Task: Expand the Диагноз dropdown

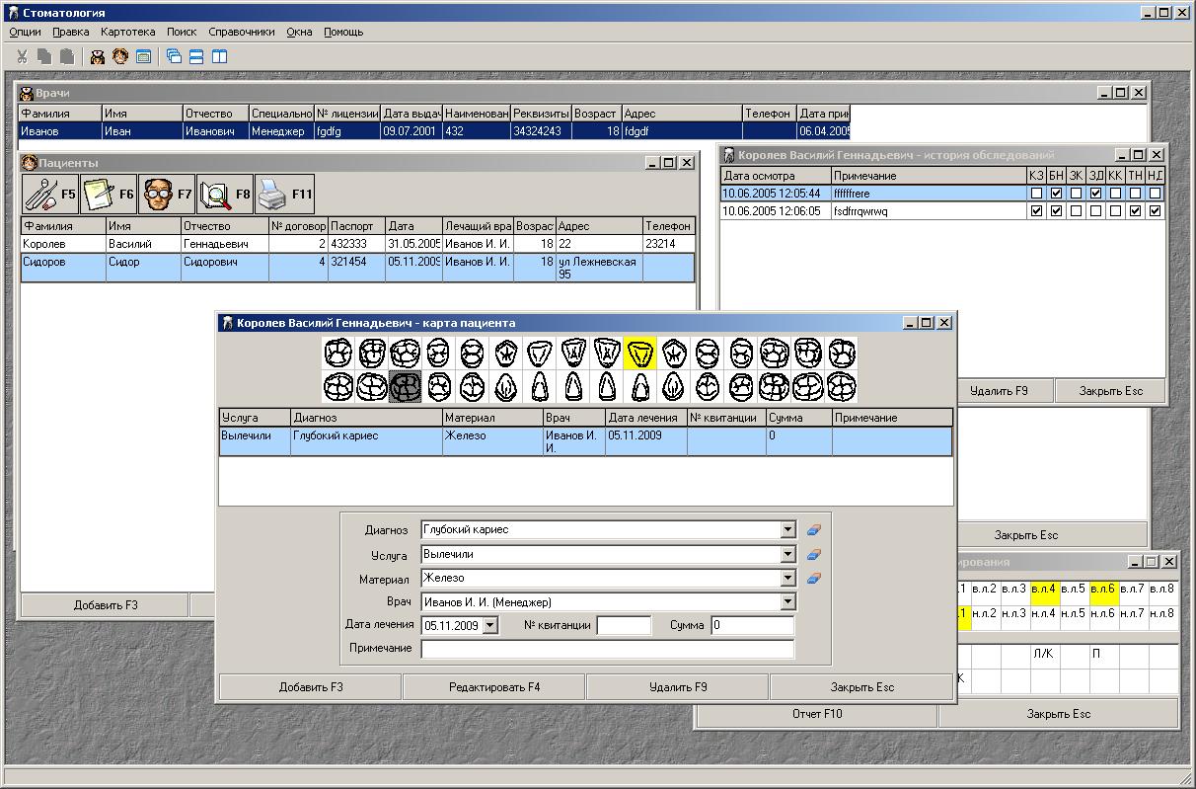Action: (787, 530)
